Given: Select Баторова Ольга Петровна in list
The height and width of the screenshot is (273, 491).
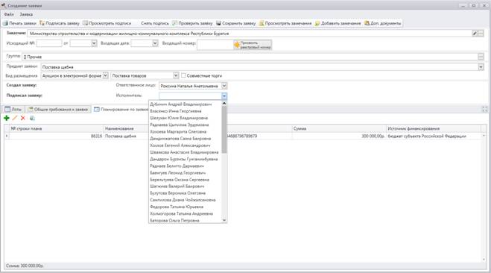Looking at the screenshot, I should pos(185,220).
